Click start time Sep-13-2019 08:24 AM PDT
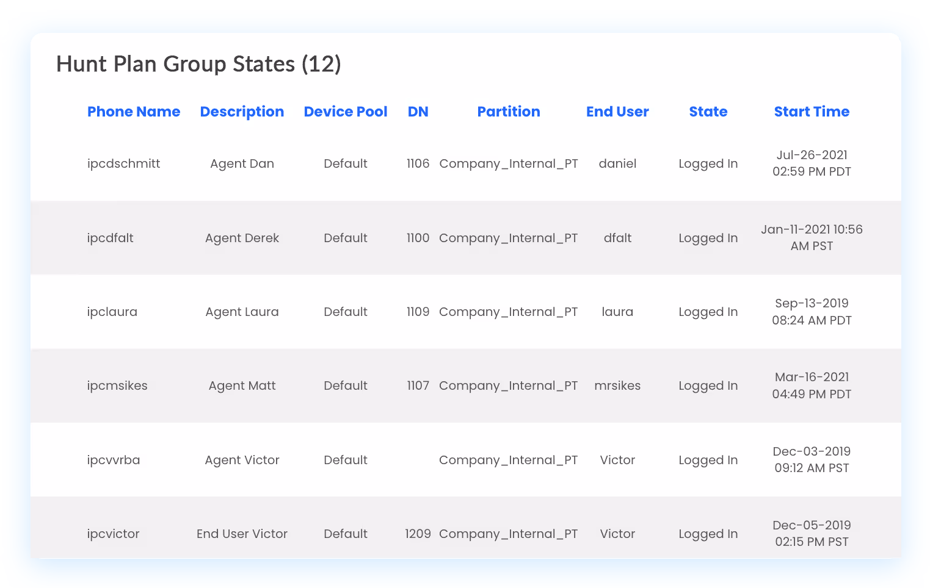930x588 pixels. 812,312
